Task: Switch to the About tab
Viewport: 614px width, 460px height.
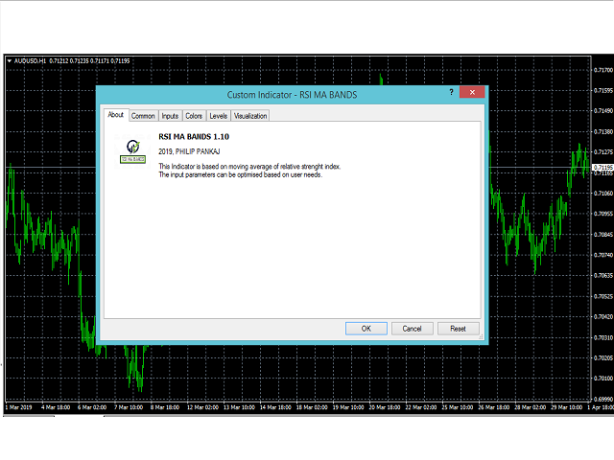Action: pos(115,115)
